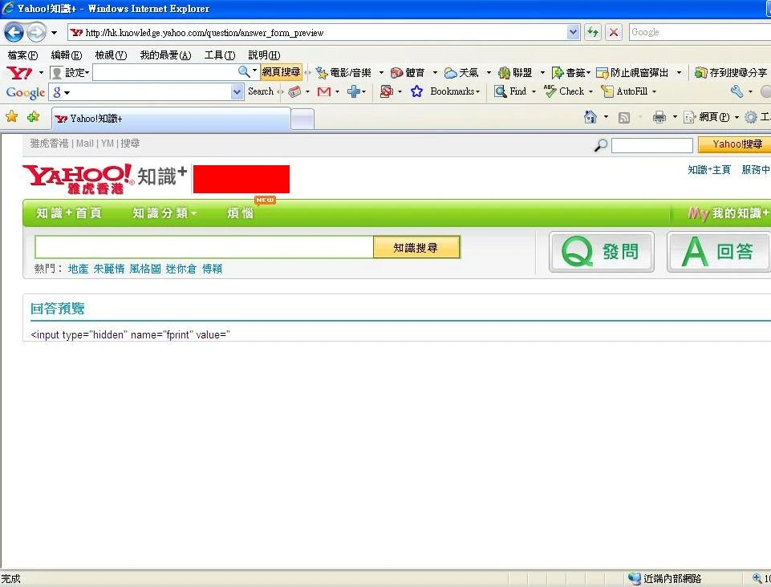This screenshot has width=771, height=587.
Task: Click the address bar URL field
Action: point(317,32)
